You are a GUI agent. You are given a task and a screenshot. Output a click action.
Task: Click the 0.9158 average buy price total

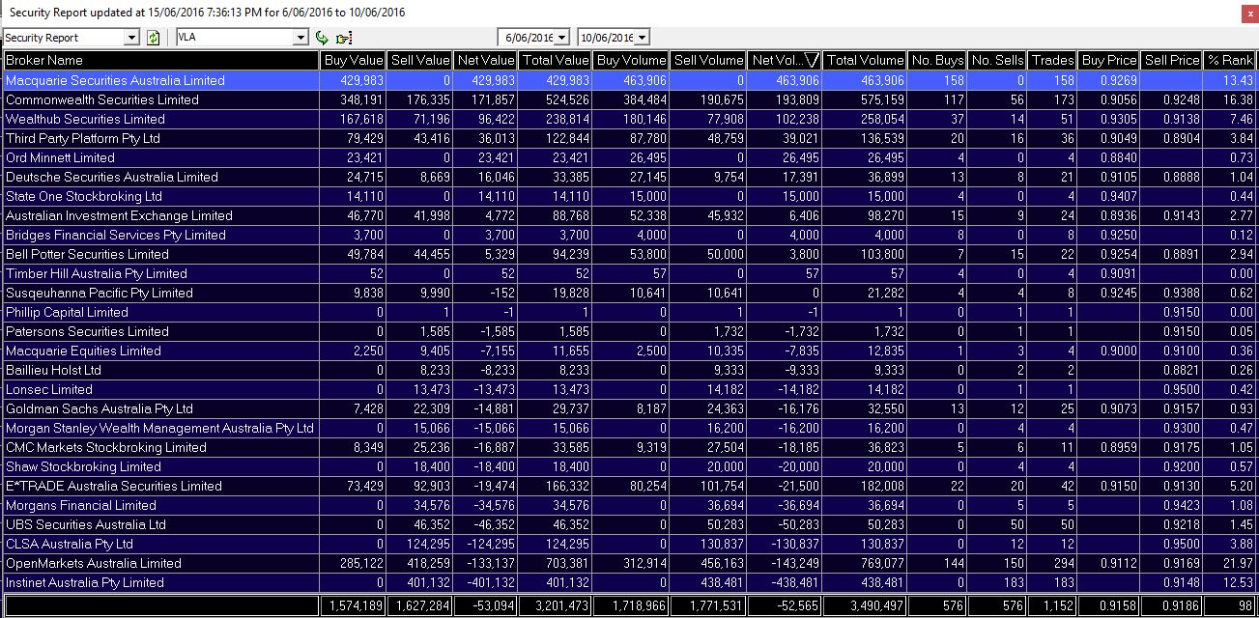pos(1109,604)
